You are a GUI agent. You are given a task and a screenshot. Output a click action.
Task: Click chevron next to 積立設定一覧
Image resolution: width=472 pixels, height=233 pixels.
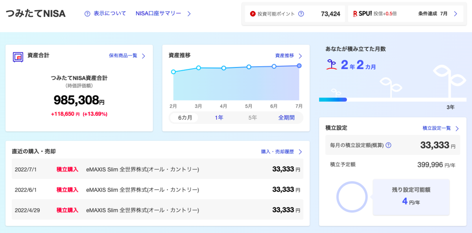point(457,128)
